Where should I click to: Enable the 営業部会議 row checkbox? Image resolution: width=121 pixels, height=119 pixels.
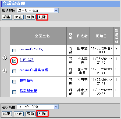pos(14,92)
